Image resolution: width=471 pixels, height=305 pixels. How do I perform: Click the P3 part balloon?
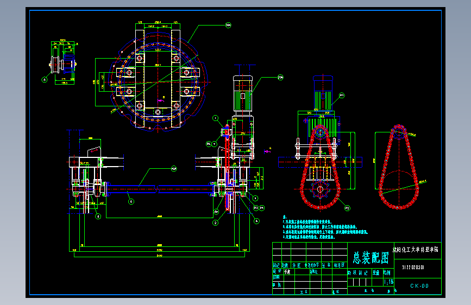(x=256, y=208)
